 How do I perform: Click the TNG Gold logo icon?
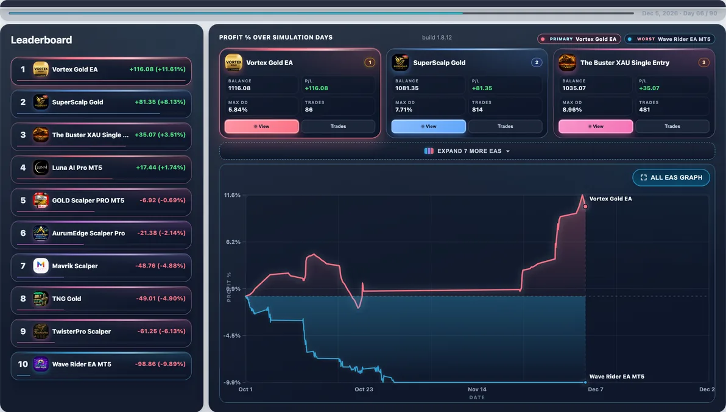point(41,299)
